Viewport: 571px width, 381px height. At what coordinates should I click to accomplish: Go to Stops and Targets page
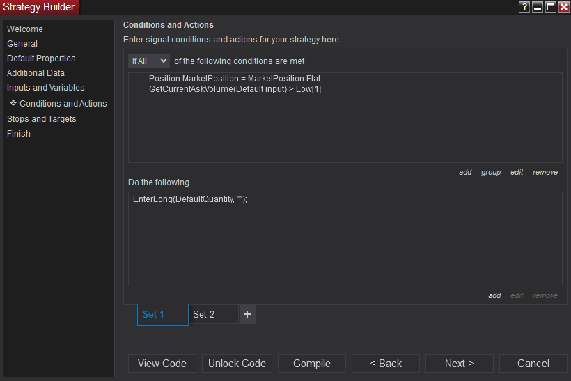click(42, 118)
